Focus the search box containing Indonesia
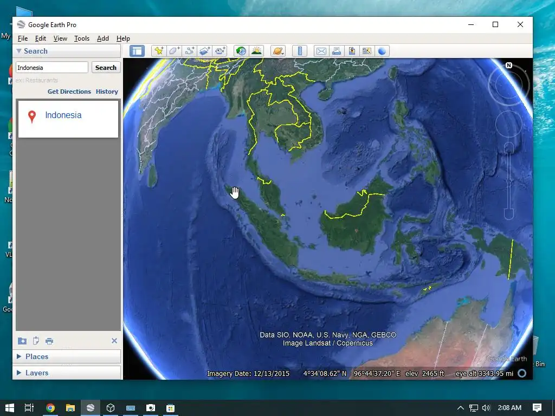Image resolution: width=555 pixels, height=416 pixels. (x=51, y=68)
